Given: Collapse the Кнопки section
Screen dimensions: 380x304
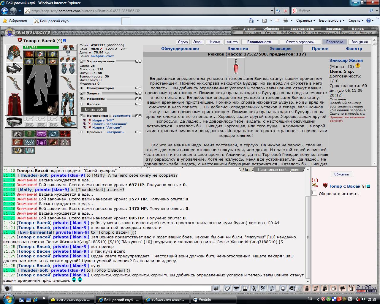Looking at the screenshot, I should click(82, 104).
